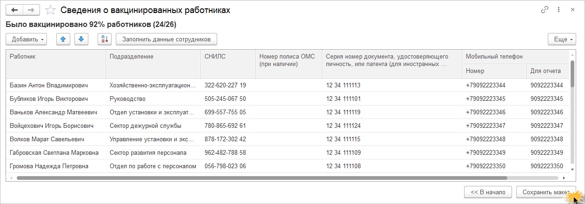Click SNILS cell 322-620-227 19

228,85
